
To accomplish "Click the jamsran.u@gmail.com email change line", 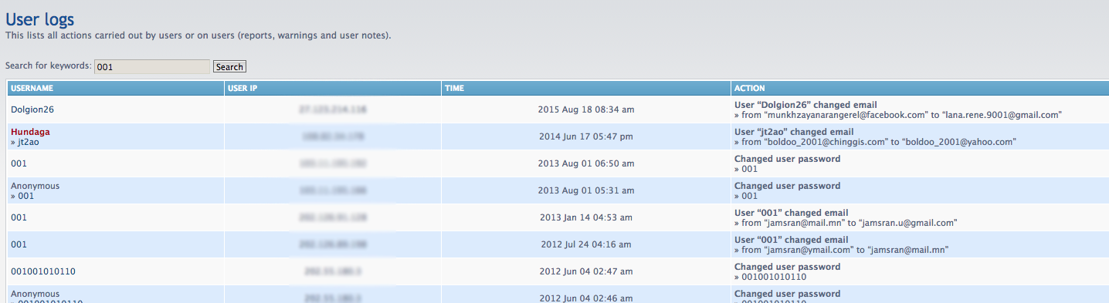I will 846,223.
